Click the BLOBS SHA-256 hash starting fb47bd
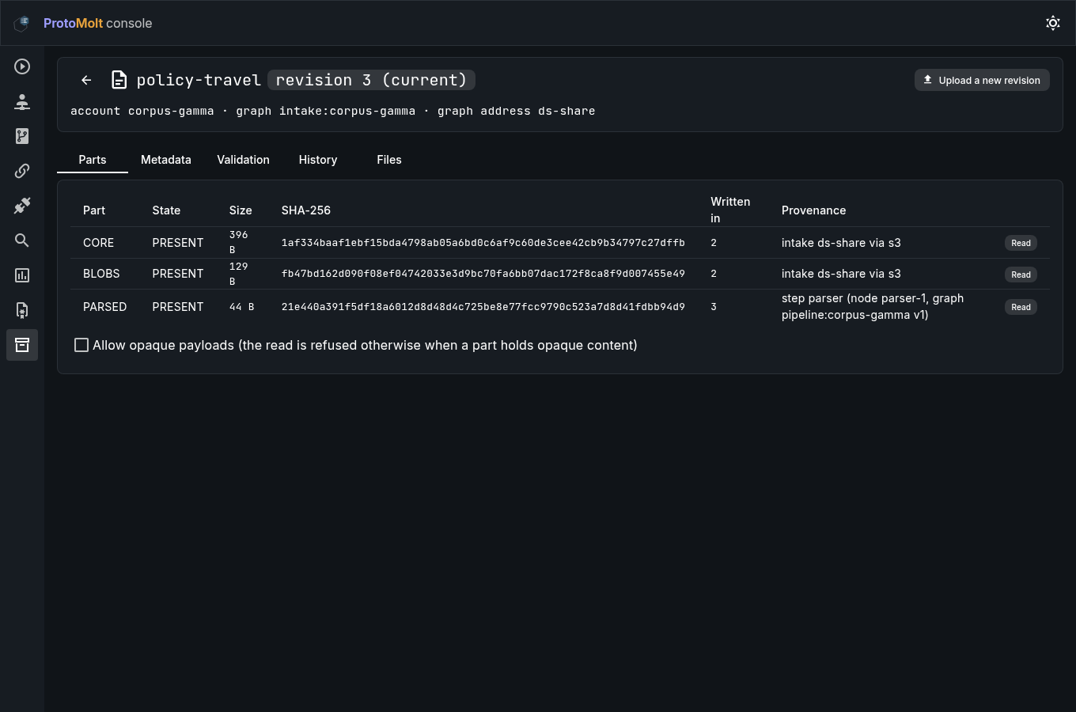This screenshot has width=1076, height=712. tap(483, 274)
